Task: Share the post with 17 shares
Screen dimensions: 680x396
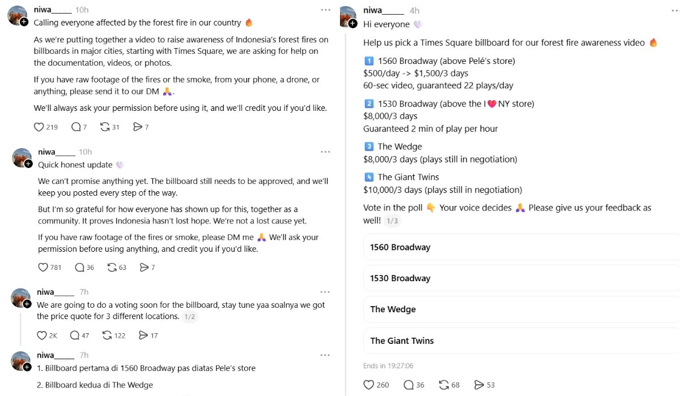Action: (x=148, y=335)
